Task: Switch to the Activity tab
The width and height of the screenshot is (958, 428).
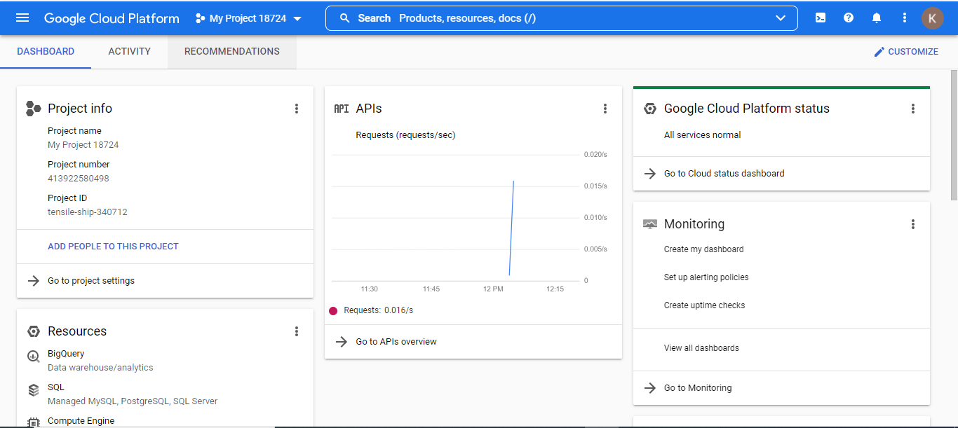Action: click(130, 52)
